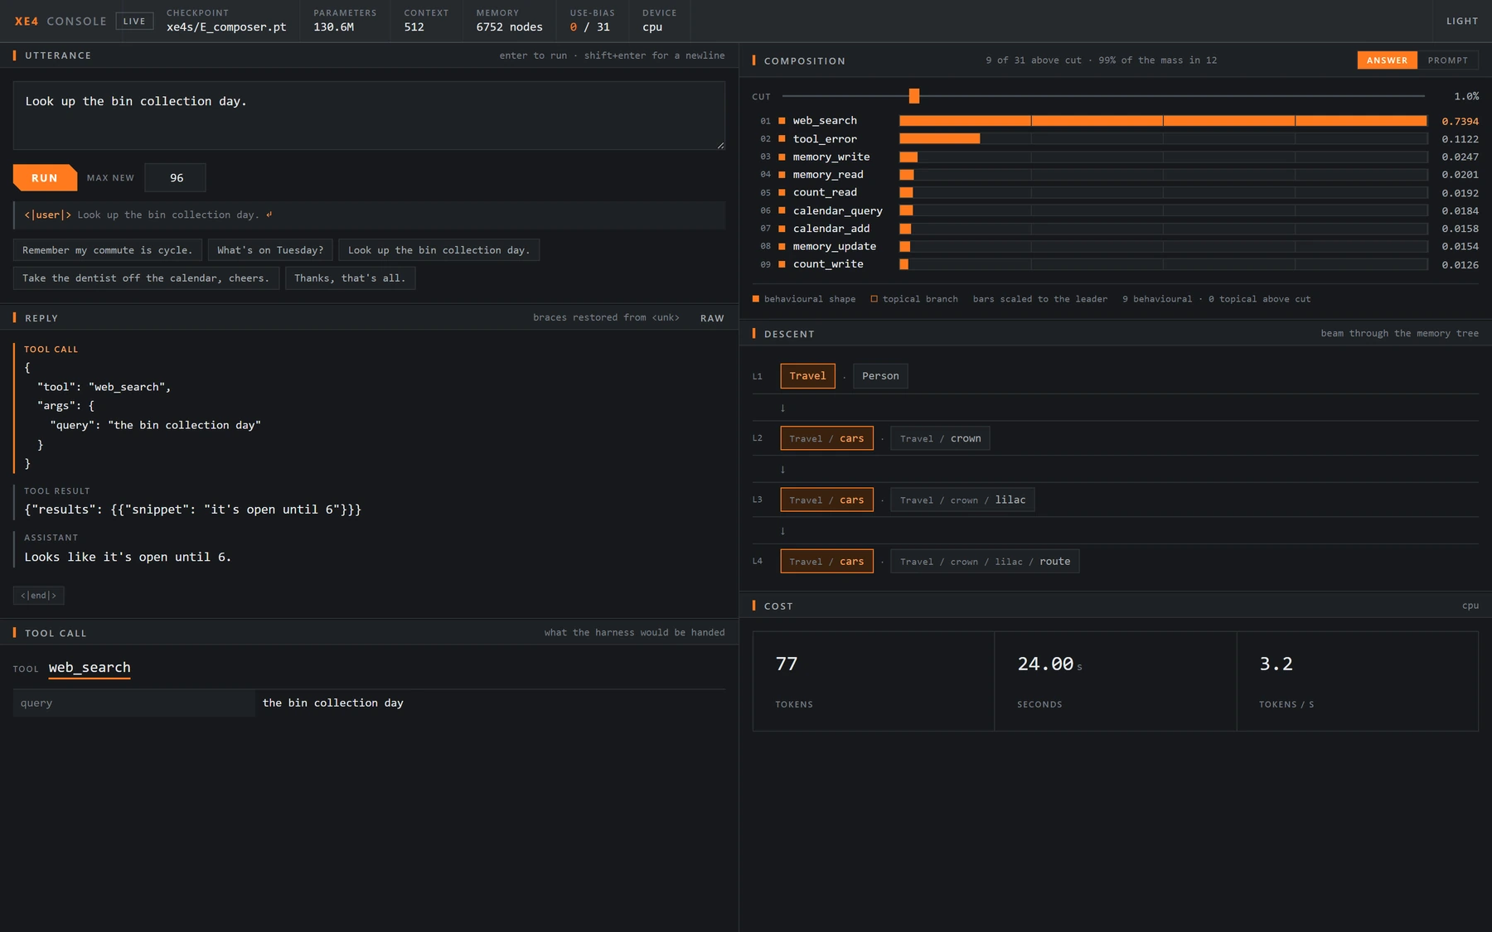Click the calendar_query composition row
Viewport: 1492px width, 932px height.
(x=1116, y=210)
